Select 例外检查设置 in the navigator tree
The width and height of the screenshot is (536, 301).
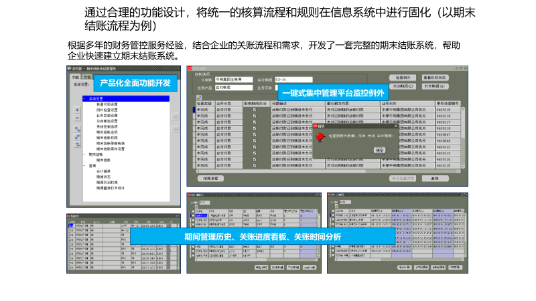point(107,110)
